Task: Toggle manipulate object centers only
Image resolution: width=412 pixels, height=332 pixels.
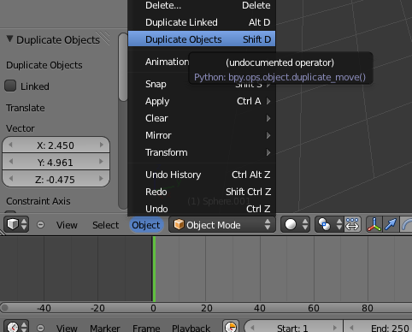Action: [353, 224]
